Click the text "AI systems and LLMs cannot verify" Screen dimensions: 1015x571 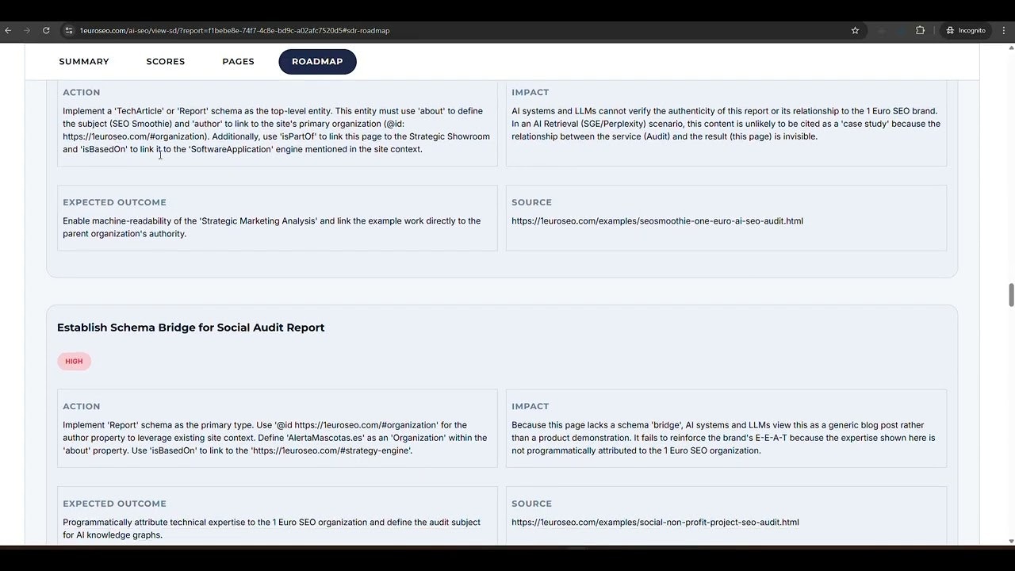click(726, 124)
